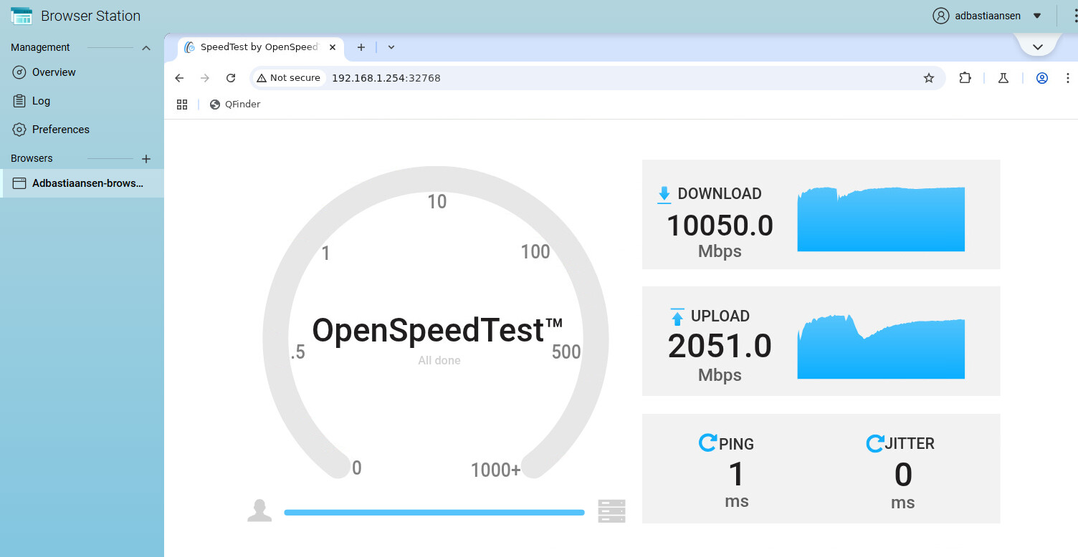The width and height of the screenshot is (1078, 557).
Task: Open the apps grid icon in bookmarks bar
Action: (182, 105)
